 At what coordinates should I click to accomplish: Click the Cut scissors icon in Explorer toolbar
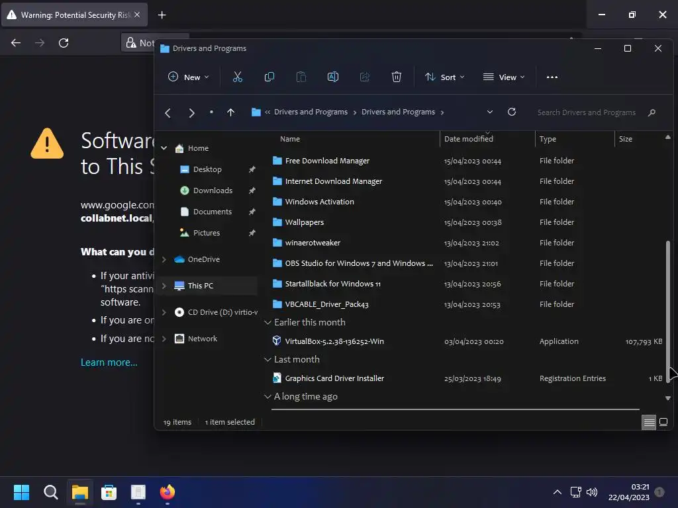238,77
